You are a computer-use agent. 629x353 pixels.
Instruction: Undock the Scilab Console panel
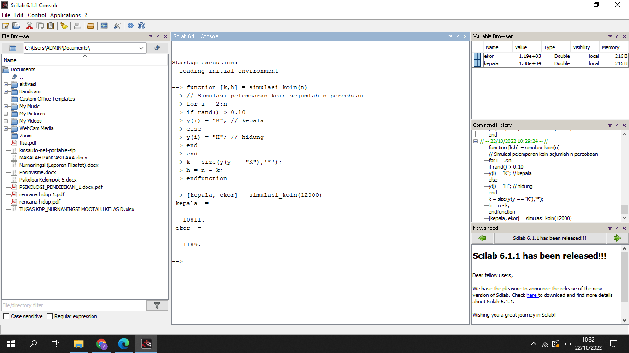(458, 36)
